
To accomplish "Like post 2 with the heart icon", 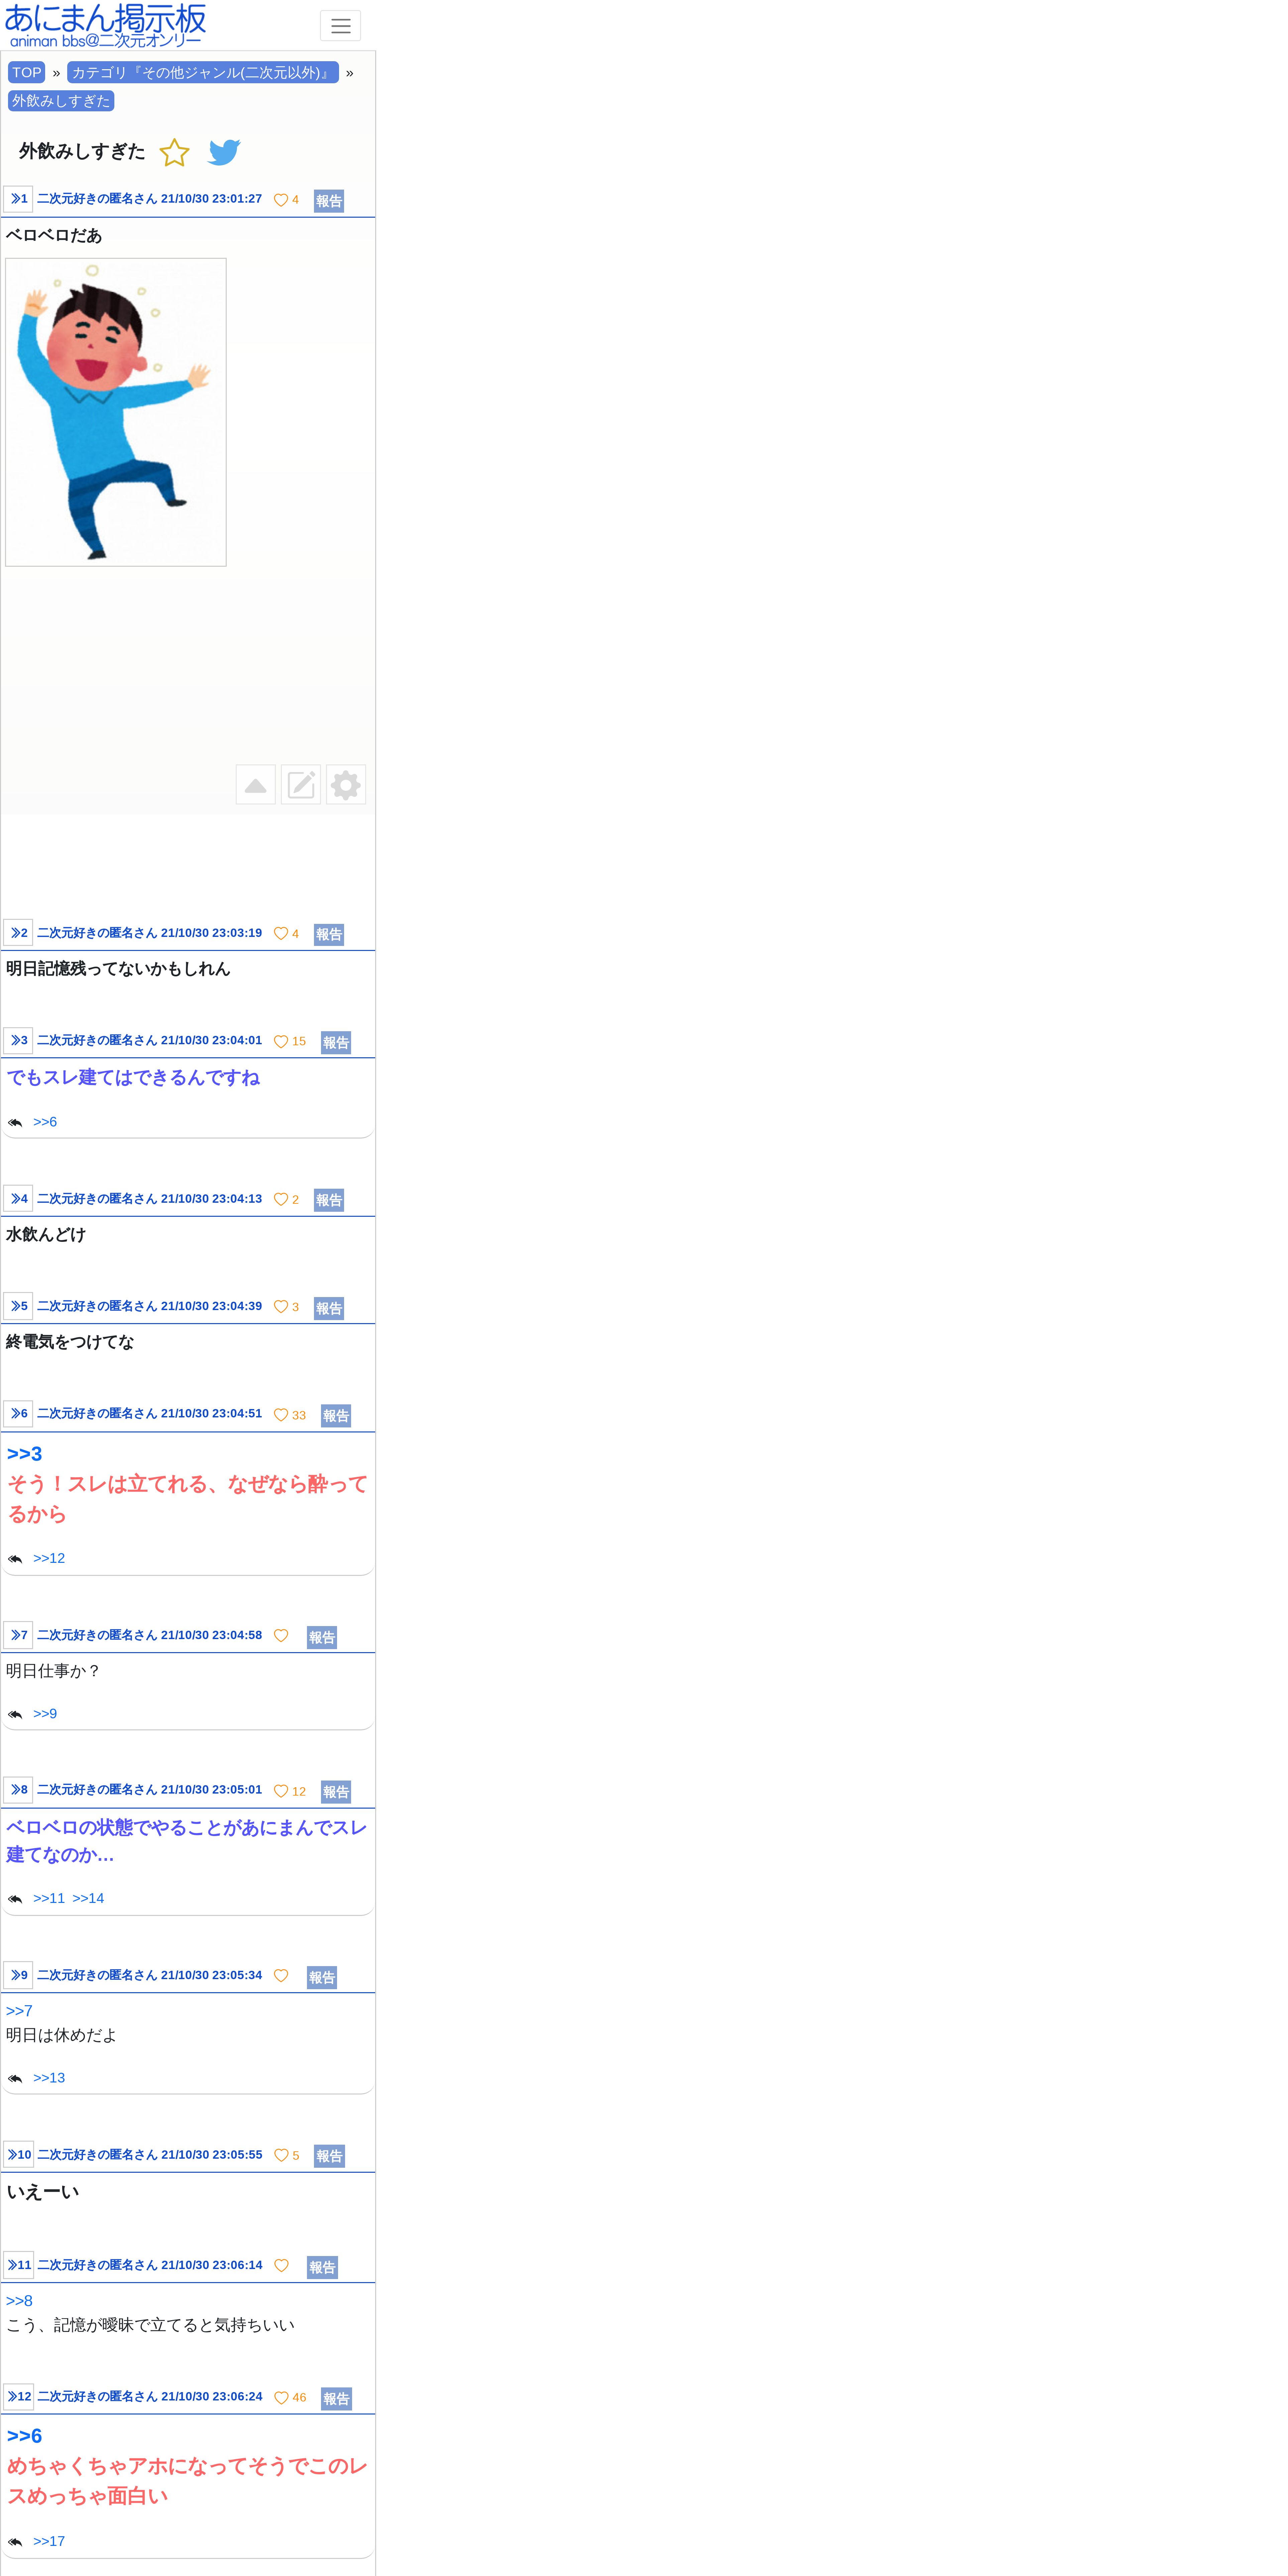I will [281, 934].
